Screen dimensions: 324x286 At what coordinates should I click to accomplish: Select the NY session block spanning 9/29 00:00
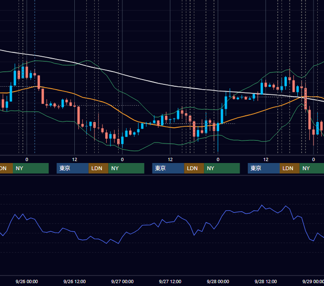[x=312, y=168]
